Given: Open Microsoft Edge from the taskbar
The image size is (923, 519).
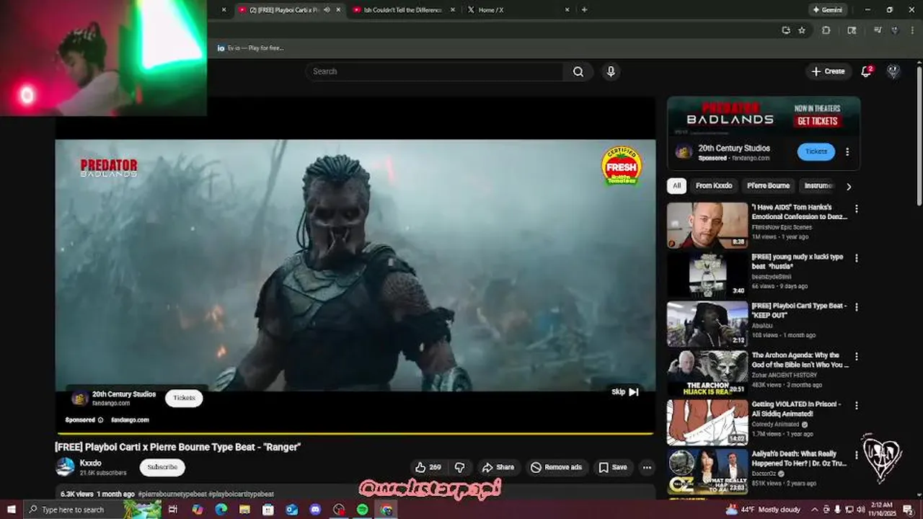Looking at the screenshot, I should (x=221, y=510).
